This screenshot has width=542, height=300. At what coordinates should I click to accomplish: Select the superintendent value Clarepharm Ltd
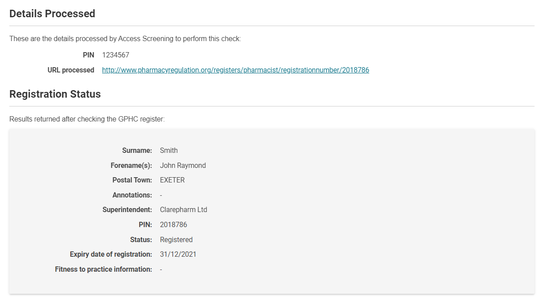tap(183, 210)
